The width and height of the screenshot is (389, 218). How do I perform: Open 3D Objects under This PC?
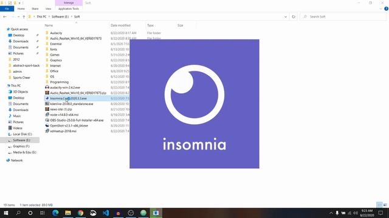[x=21, y=91]
